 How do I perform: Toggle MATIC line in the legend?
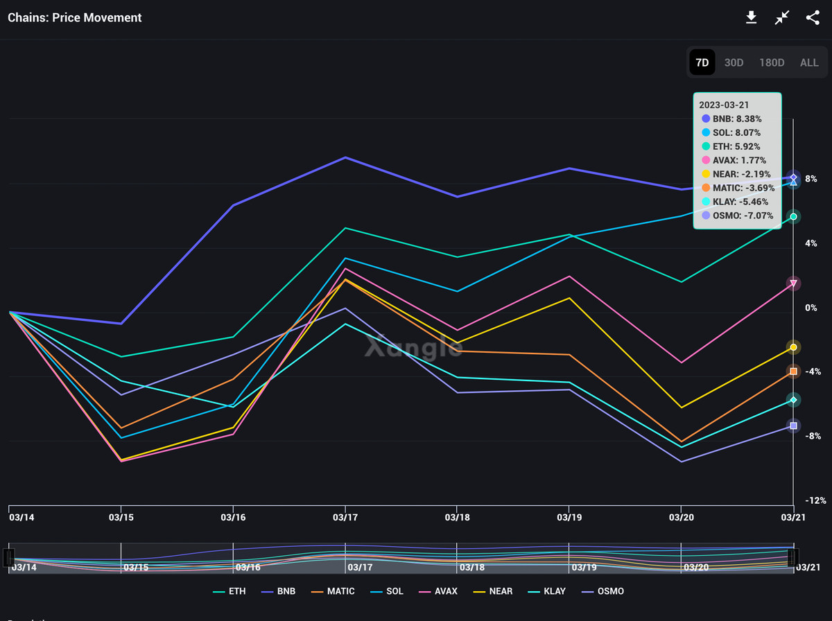(x=333, y=591)
